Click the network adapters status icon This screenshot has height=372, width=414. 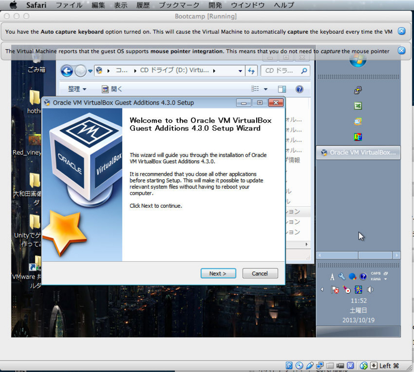[319, 366]
